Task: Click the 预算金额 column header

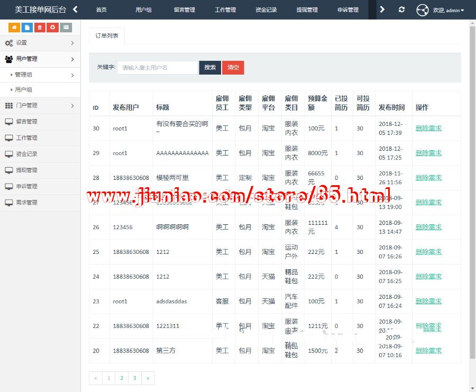Action: coord(317,103)
